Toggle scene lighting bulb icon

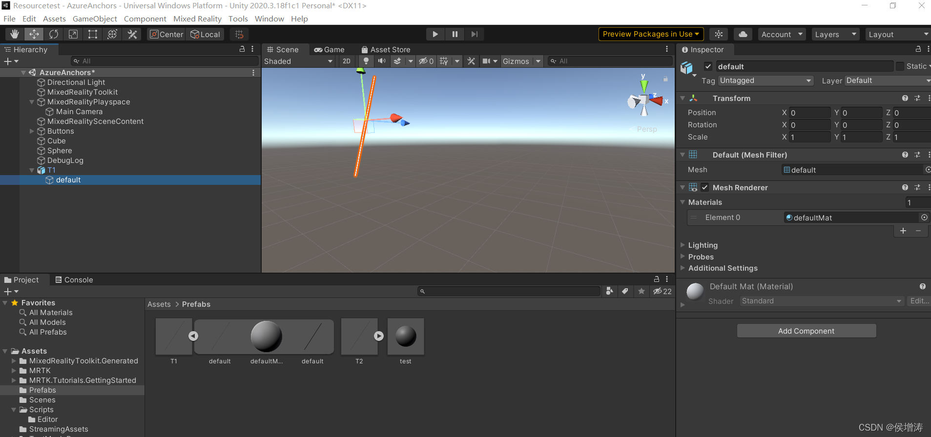366,61
